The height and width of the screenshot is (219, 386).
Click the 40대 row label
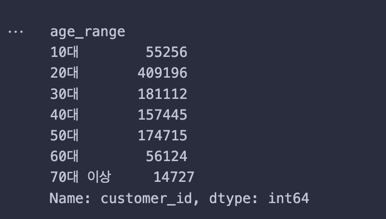pyautogui.click(x=64, y=115)
